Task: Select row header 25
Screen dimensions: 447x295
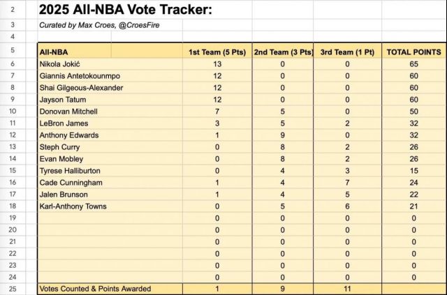Action: [13, 289]
